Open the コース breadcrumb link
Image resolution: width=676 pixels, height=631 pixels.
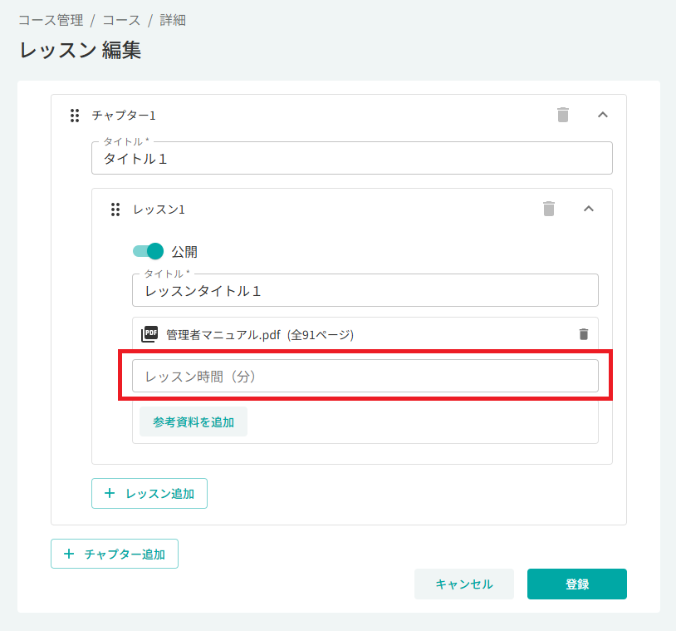[121, 20]
